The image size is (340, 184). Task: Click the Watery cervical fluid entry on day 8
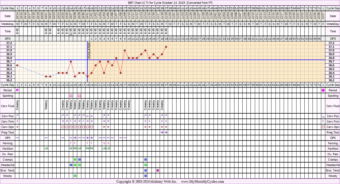[46, 105]
